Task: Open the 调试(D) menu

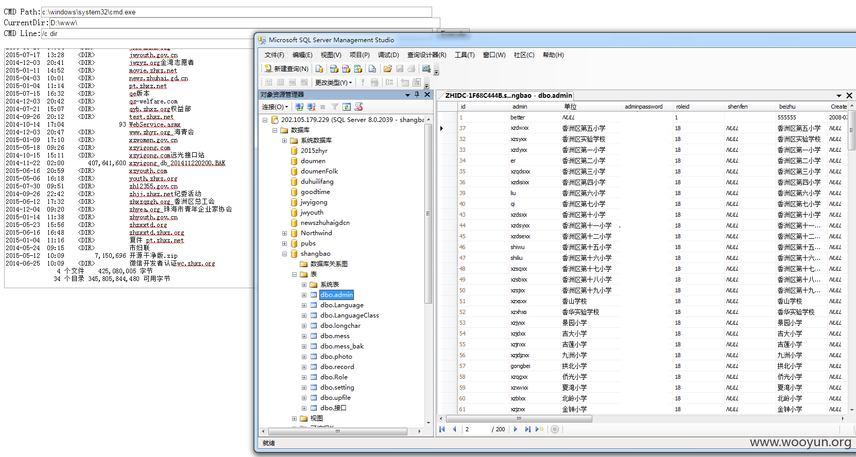Action: coord(388,55)
